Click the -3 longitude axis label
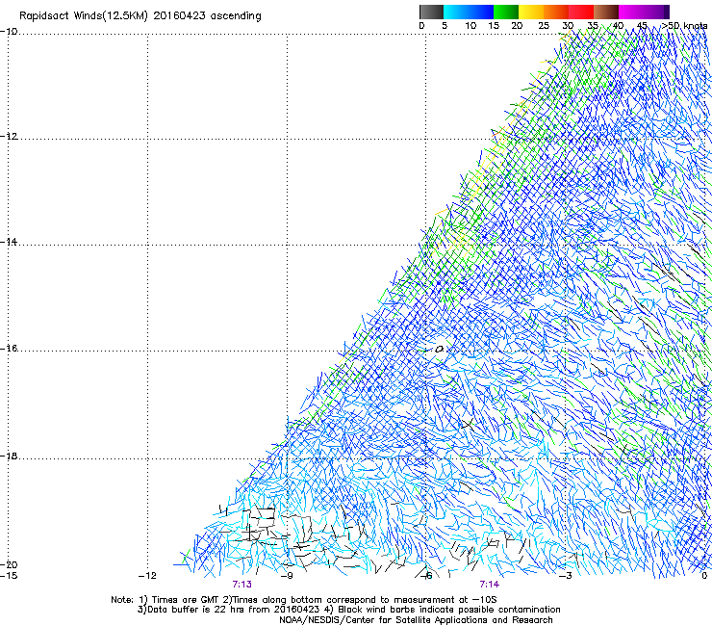 [565, 576]
